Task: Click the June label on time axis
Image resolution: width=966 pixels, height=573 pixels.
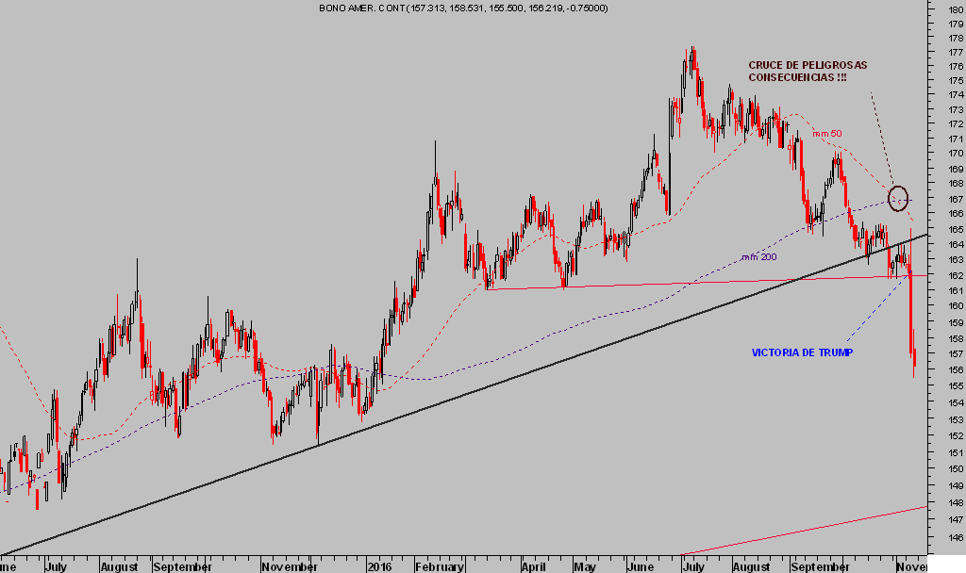Action: [x=641, y=567]
